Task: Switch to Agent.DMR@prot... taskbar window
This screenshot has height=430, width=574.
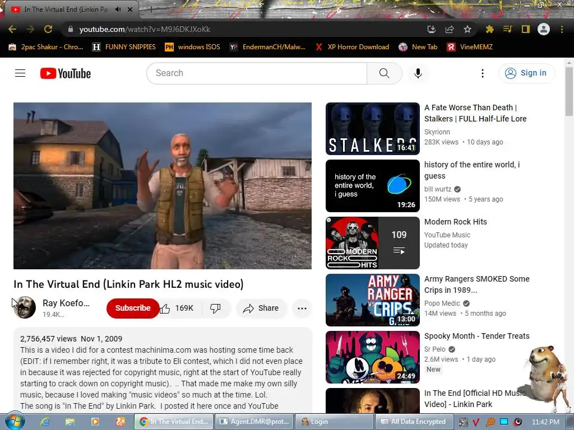Action: point(254,422)
